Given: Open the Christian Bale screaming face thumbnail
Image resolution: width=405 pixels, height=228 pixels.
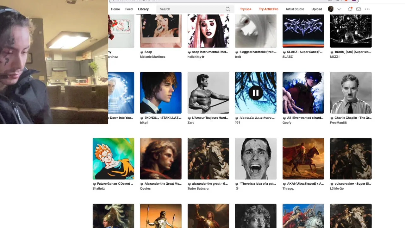Looking at the screenshot, I should [x=256, y=159].
